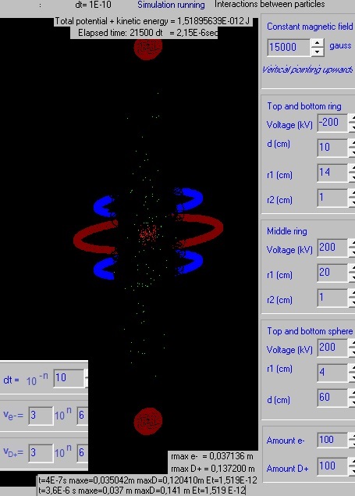The image size is (355, 496).
Task: Click the dt exponent field showing 10
Action: click(x=69, y=378)
